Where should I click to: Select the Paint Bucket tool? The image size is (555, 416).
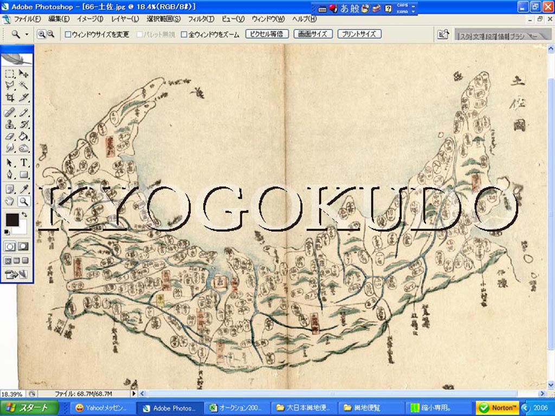(x=23, y=136)
